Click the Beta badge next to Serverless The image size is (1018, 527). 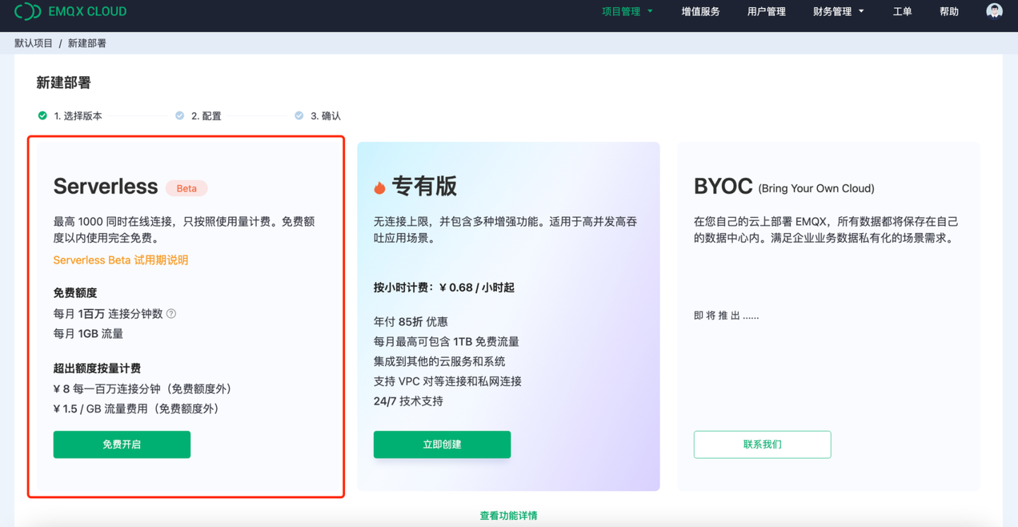click(x=187, y=188)
